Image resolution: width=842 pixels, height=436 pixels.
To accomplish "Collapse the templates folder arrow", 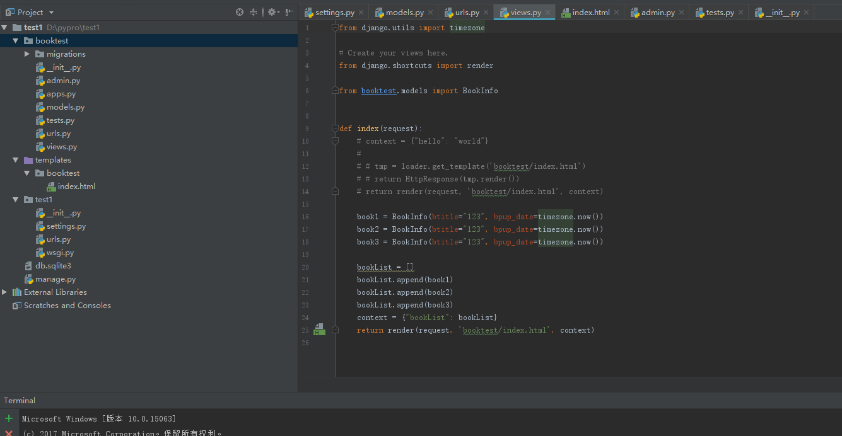I will (x=16, y=160).
